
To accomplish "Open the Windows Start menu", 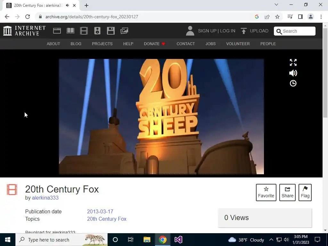I will click(8, 240).
